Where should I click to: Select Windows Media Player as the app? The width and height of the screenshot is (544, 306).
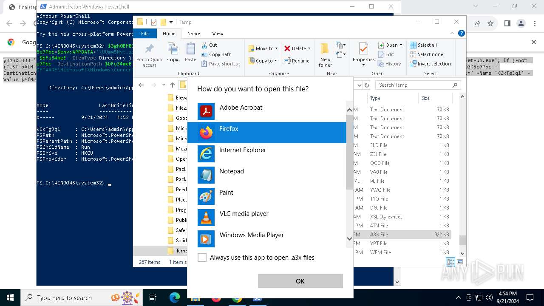coord(266,239)
